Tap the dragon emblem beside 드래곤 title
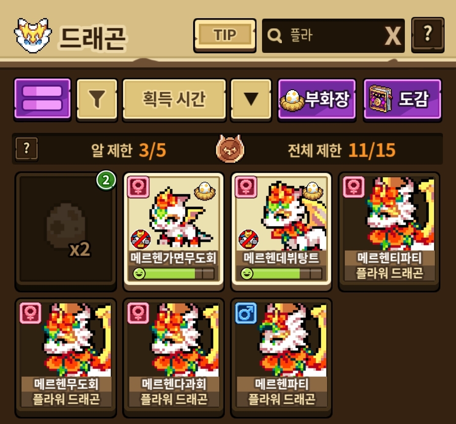 click(x=33, y=35)
